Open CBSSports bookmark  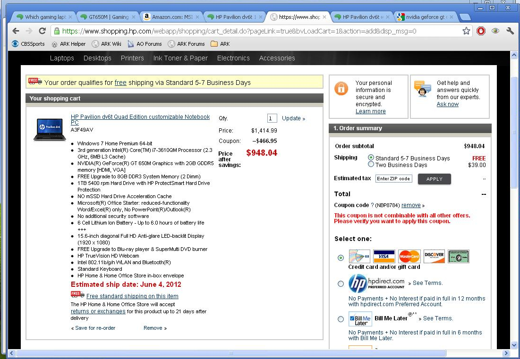point(28,44)
